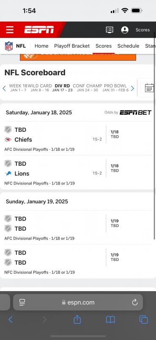Screen dimensions: 156x340
Task: Show earlier weeks with left chevron
Action: 4,88
